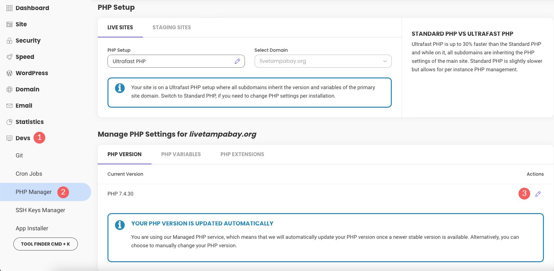
Task: Click the WordPress logo icon
Action: (x=9, y=73)
